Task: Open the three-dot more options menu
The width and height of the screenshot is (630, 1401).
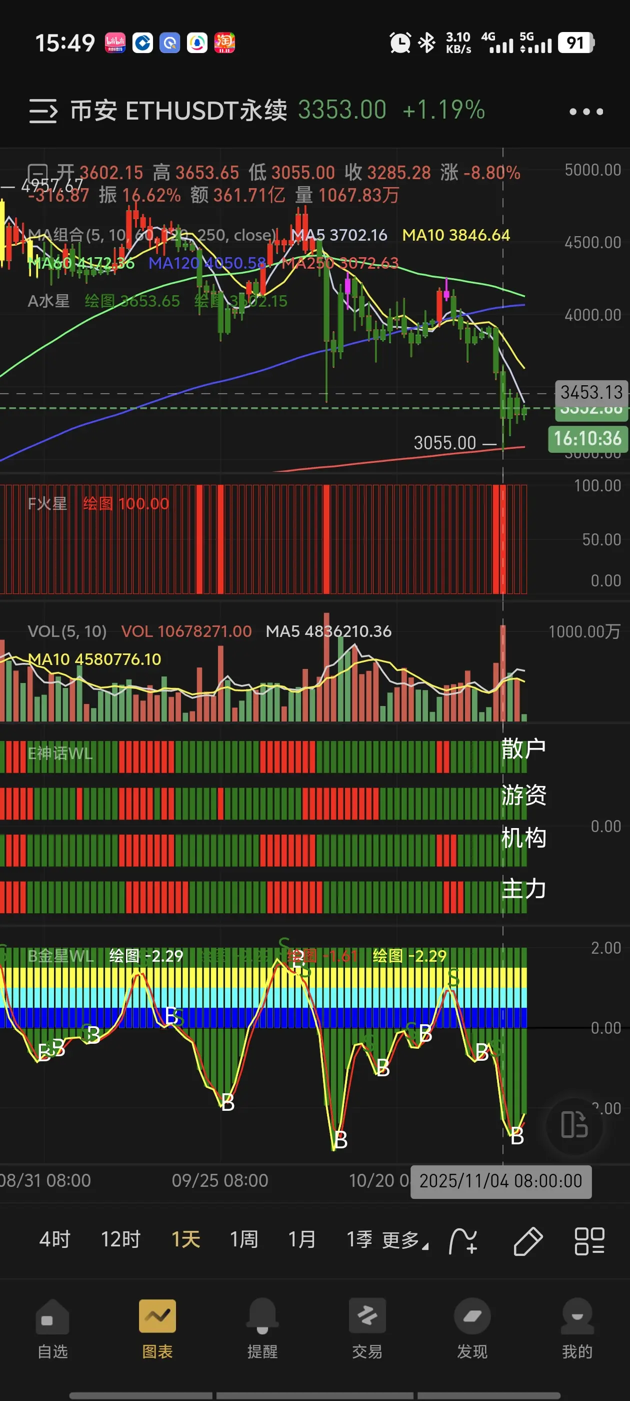Action: click(x=586, y=112)
